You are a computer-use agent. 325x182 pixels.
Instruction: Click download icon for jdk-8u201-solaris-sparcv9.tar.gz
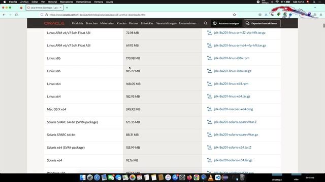pos(210,134)
